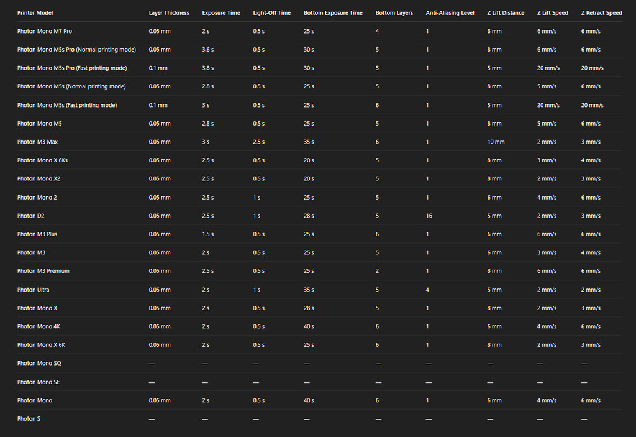The image size is (636, 437).
Task: Click M5s Fast Z lift speed '20 mm/s'
Action: pyautogui.click(x=548, y=105)
